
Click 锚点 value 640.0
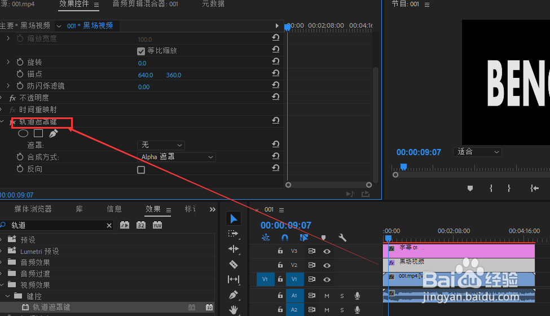click(x=146, y=75)
